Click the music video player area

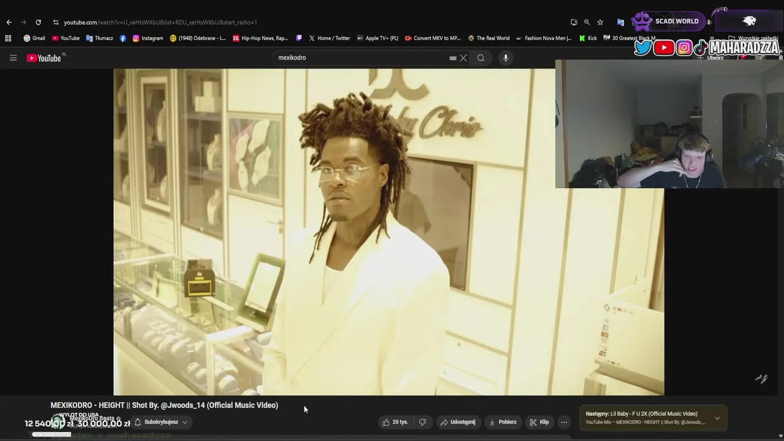pos(388,232)
